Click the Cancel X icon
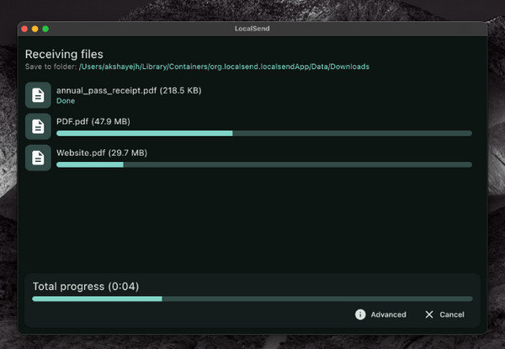Viewport: 505px width, 349px height. tap(429, 314)
